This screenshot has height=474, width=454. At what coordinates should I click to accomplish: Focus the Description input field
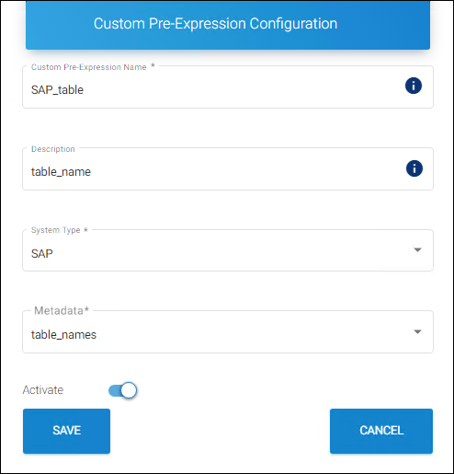point(228,168)
